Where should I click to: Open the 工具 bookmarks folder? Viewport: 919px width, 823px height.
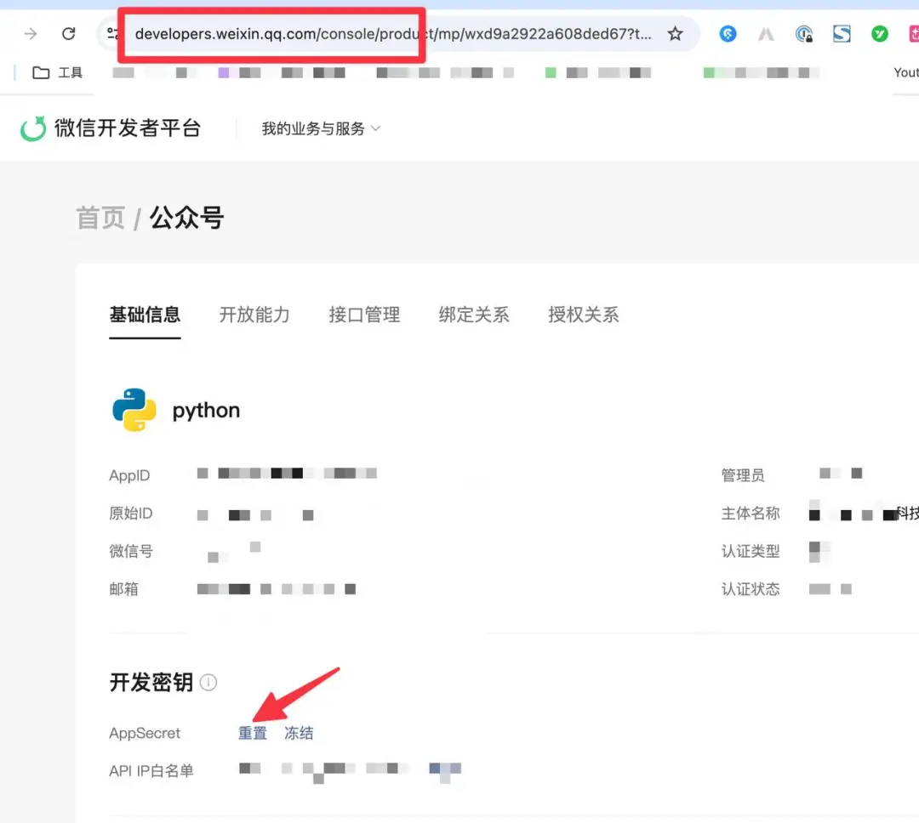tap(58, 72)
